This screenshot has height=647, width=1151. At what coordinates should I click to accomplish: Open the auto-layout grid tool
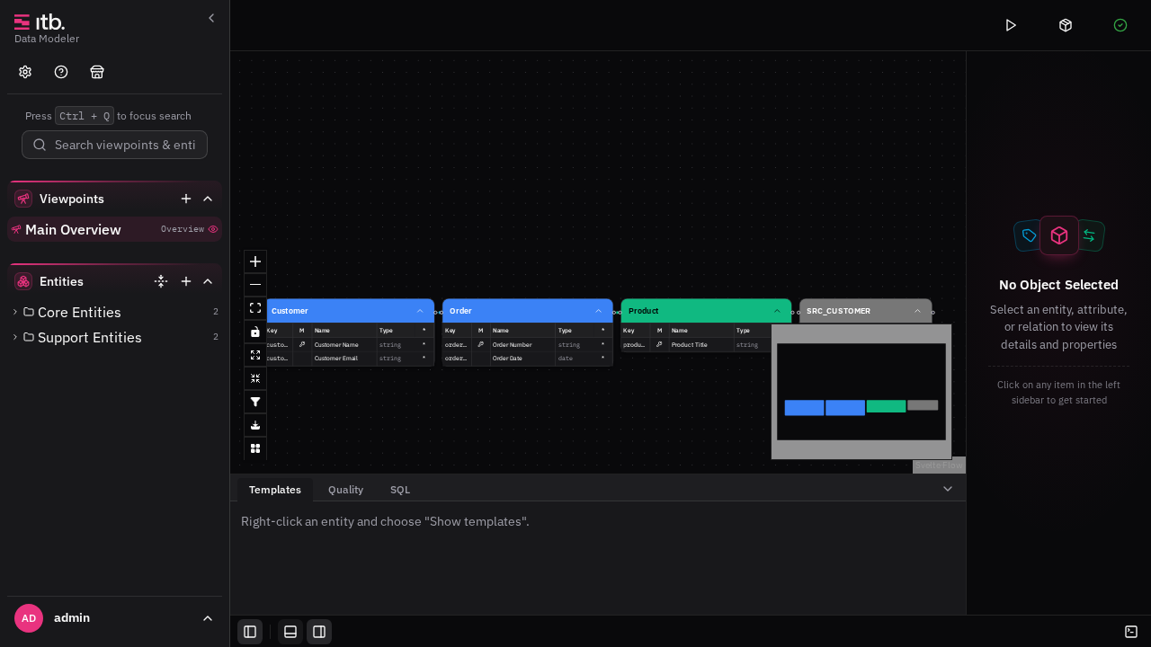tap(255, 448)
